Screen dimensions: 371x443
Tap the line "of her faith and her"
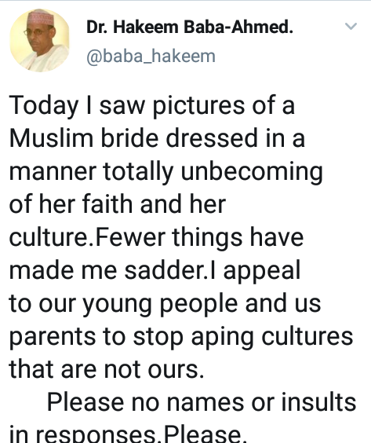click(x=118, y=204)
